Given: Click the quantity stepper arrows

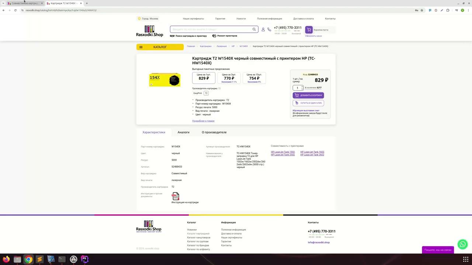Looking at the screenshot, I should point(302,88).
